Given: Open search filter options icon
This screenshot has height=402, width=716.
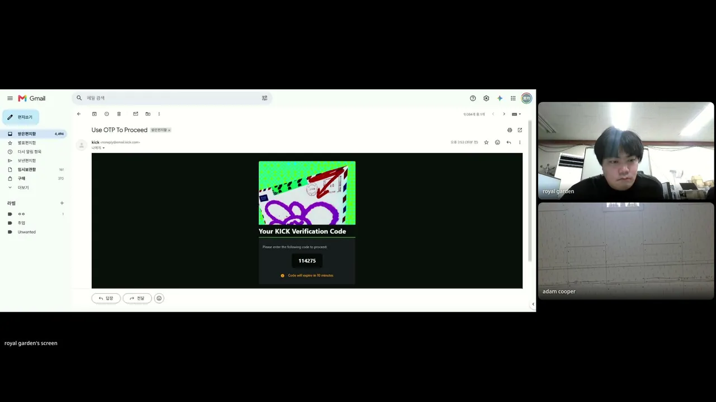Looking at the screenshot, I should 265,98.
